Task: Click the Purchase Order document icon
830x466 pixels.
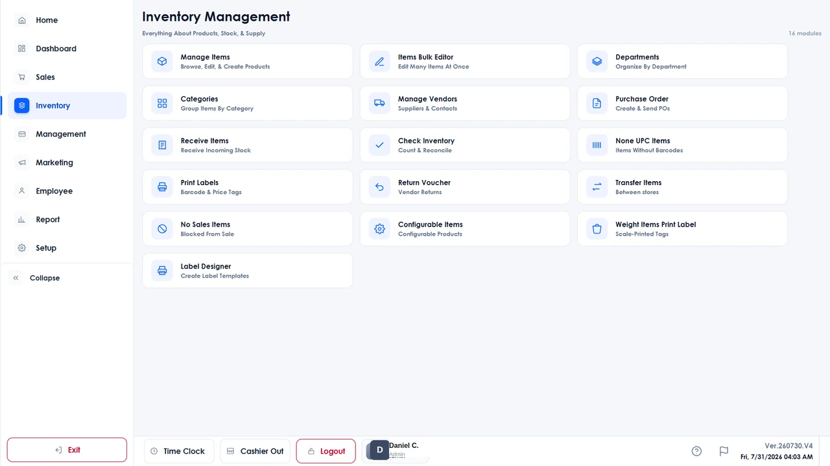Action: (x=597, y=104)
